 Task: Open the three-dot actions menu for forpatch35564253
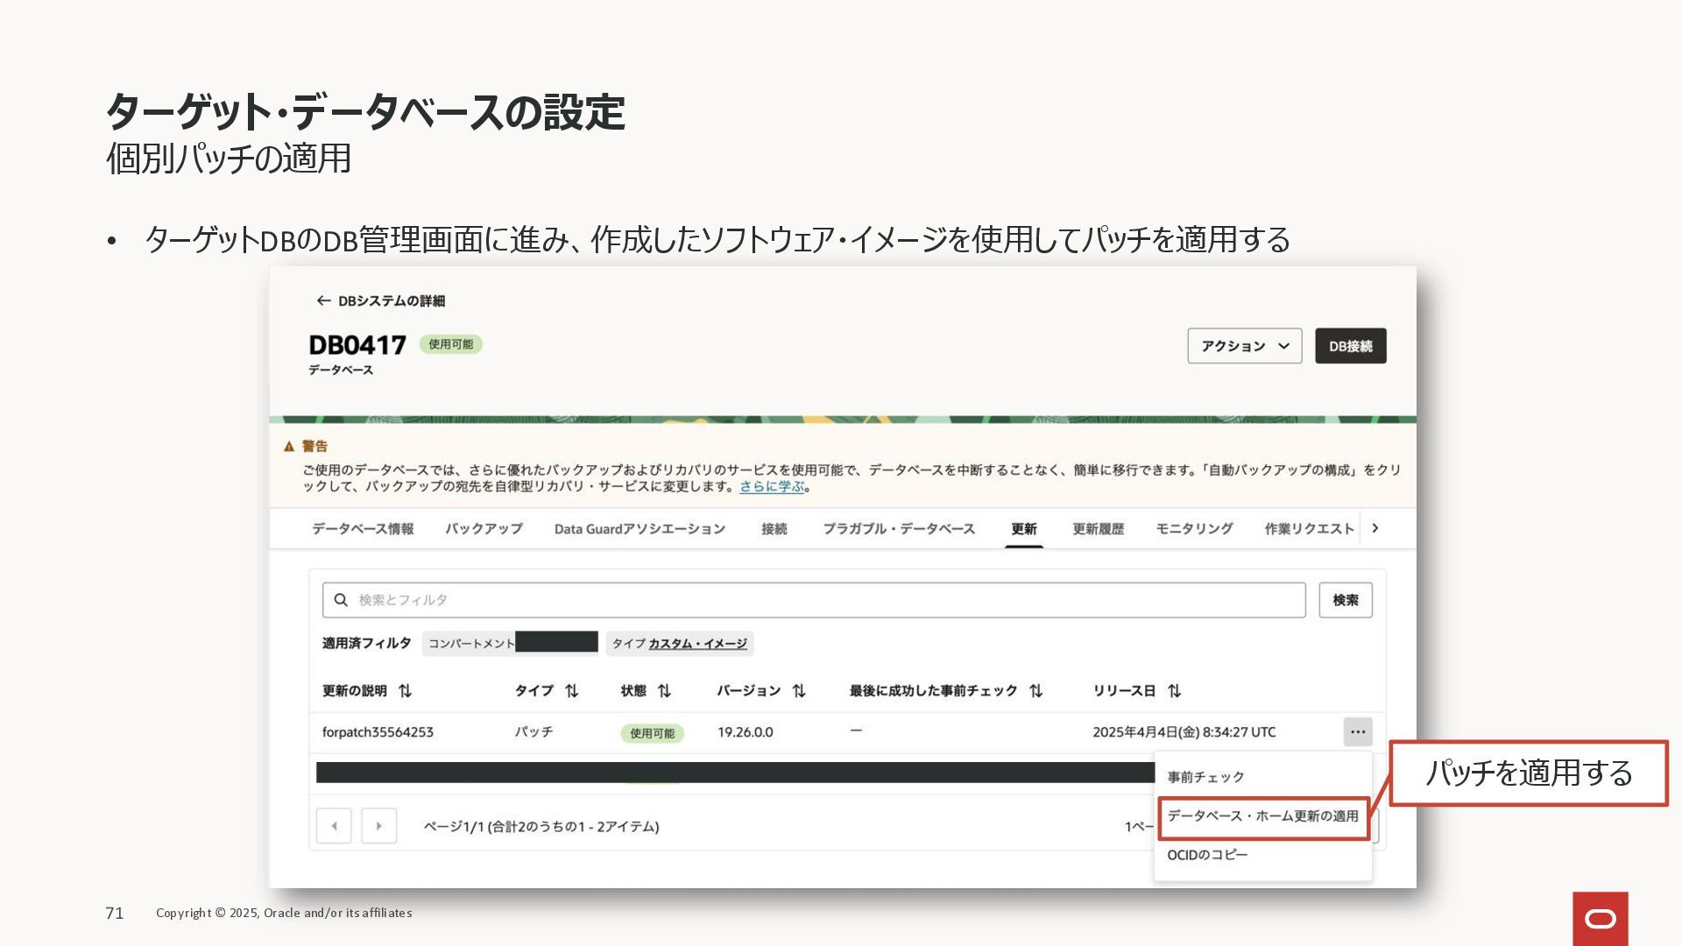(x=1357, y=731)
